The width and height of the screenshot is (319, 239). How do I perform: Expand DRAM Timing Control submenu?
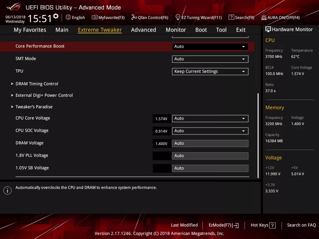[37, 84]
